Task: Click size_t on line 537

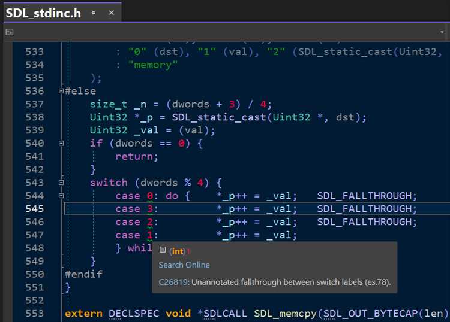Action: 109,104
